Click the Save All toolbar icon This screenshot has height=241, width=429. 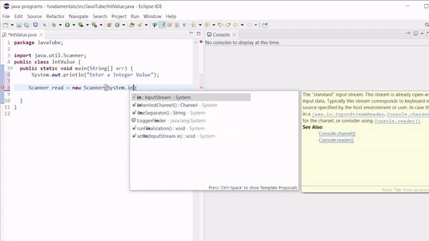[x=27, y=25]
